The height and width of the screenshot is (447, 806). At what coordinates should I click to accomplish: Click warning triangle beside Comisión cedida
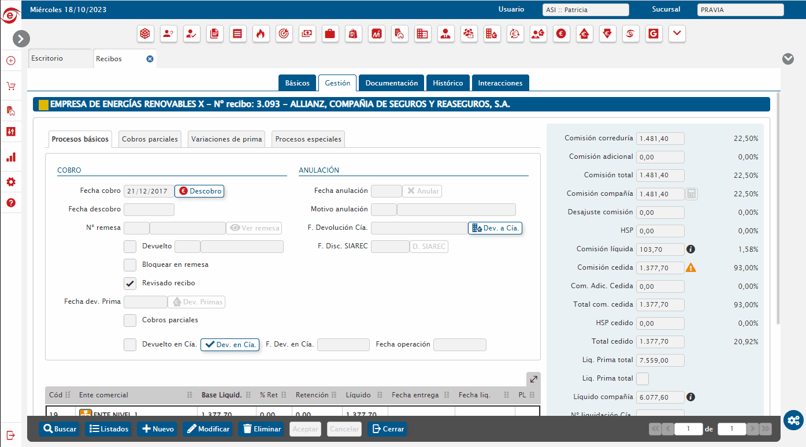coord(690,267)
